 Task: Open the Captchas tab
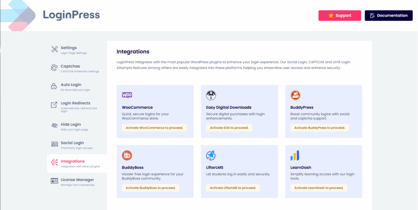[77, 68]
